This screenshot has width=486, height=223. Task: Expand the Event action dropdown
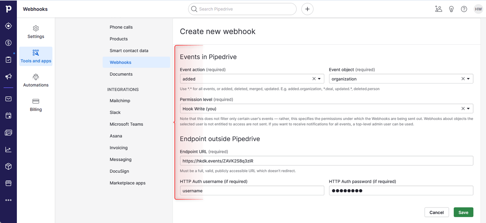coord(319,78)
